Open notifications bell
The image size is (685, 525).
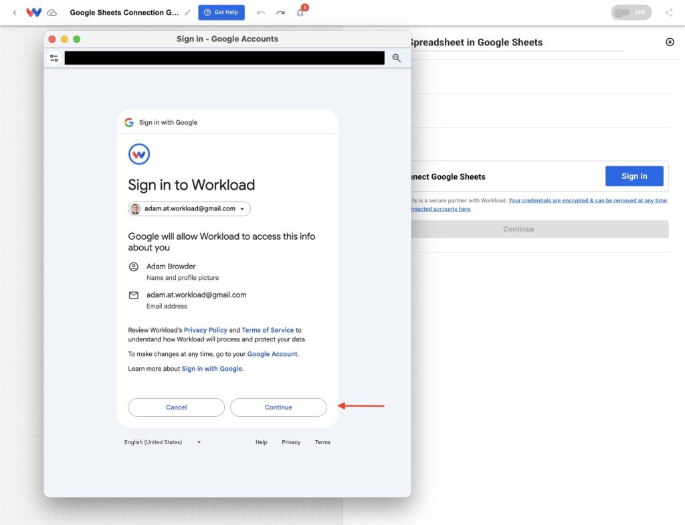click(300, 12)
